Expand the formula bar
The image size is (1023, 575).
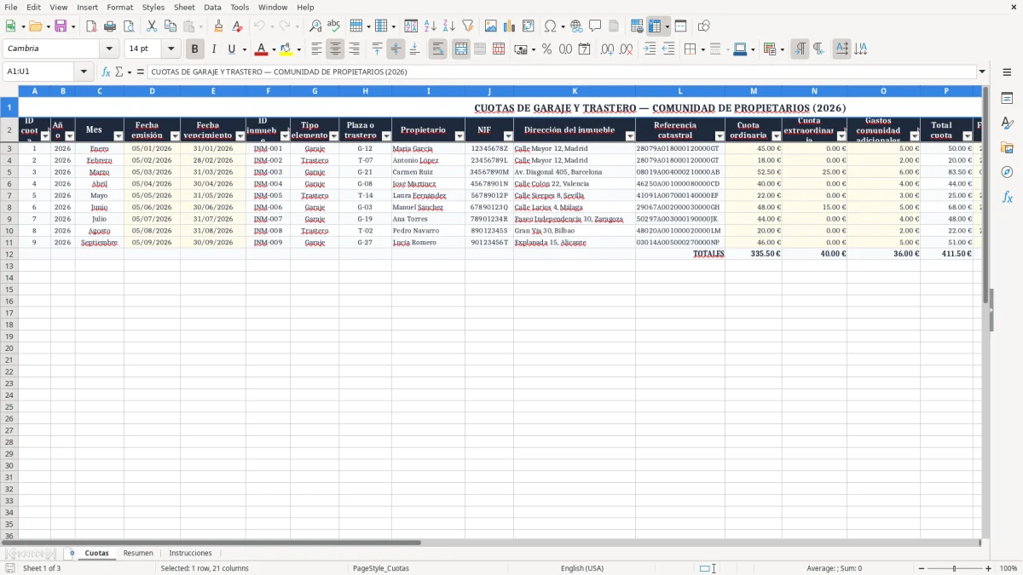click(982, 72)
